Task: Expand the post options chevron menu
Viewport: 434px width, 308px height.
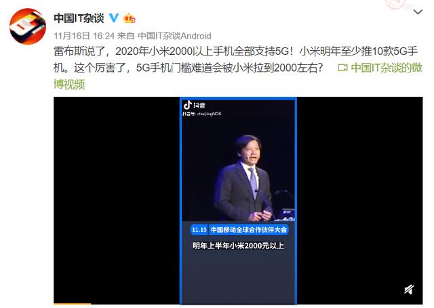Action: pos(418,12)
